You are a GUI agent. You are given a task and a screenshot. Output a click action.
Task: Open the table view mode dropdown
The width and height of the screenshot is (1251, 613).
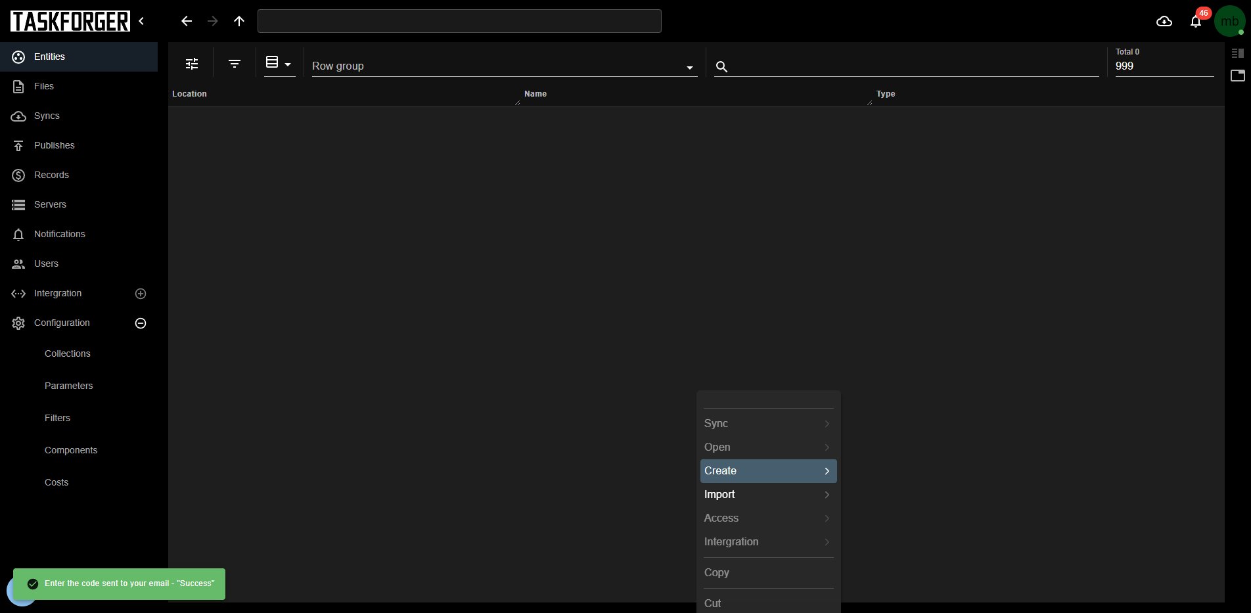[279, 63]
